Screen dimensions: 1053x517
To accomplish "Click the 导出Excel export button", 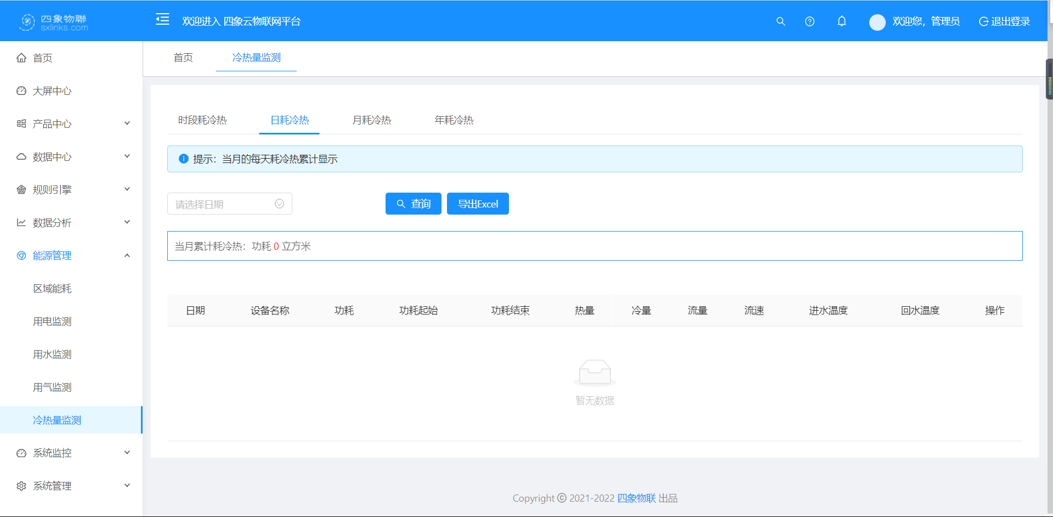I will click(x=477, y=204).
